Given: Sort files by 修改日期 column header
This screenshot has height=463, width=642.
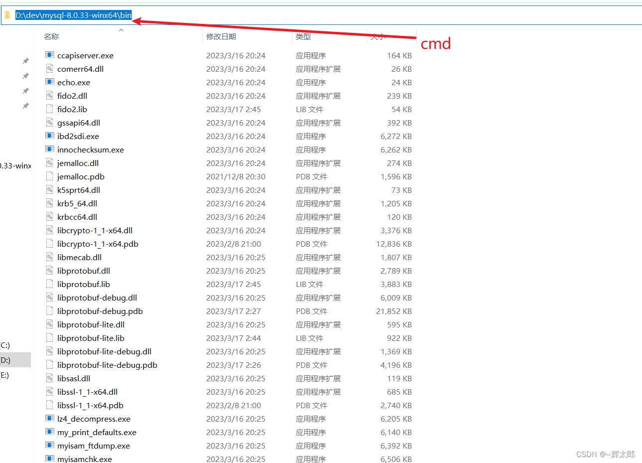Looking at the screenshot, I should (221, 36).
